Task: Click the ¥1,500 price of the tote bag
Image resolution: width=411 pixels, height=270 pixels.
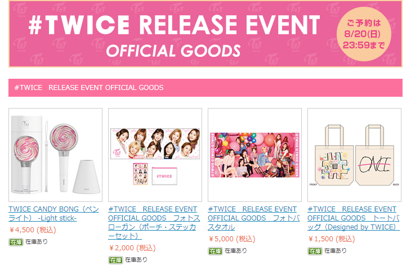Action: point(331,239)
